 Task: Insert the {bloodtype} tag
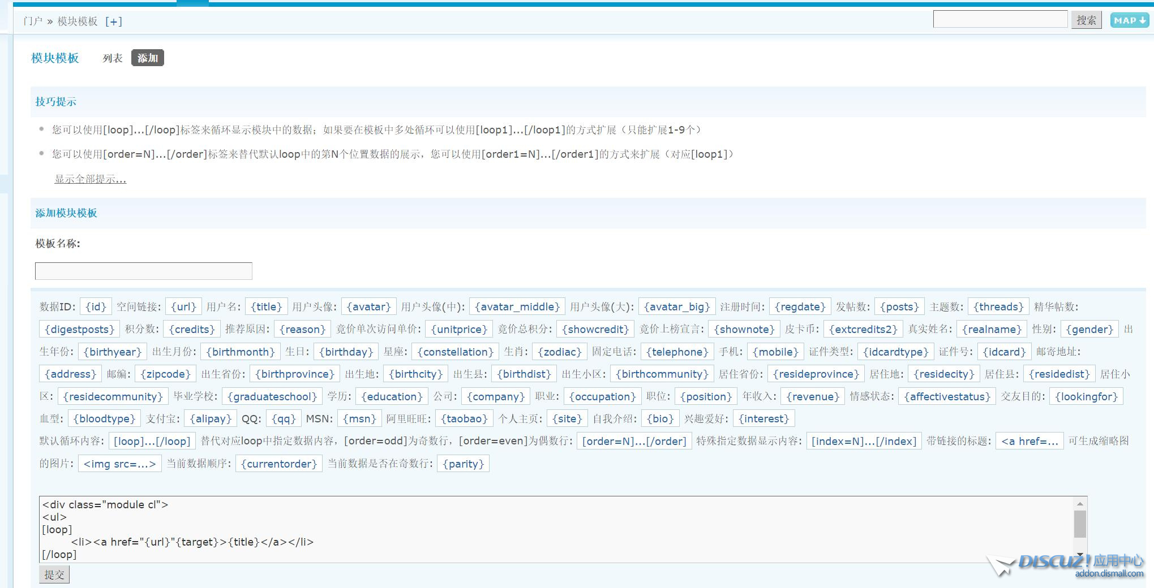click(104, 419)
